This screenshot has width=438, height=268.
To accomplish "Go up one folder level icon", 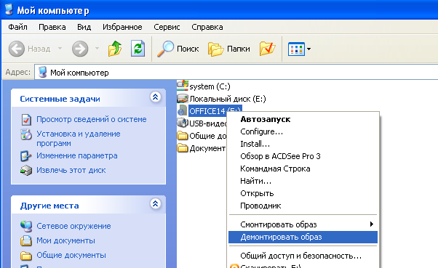I will [115, 49].
